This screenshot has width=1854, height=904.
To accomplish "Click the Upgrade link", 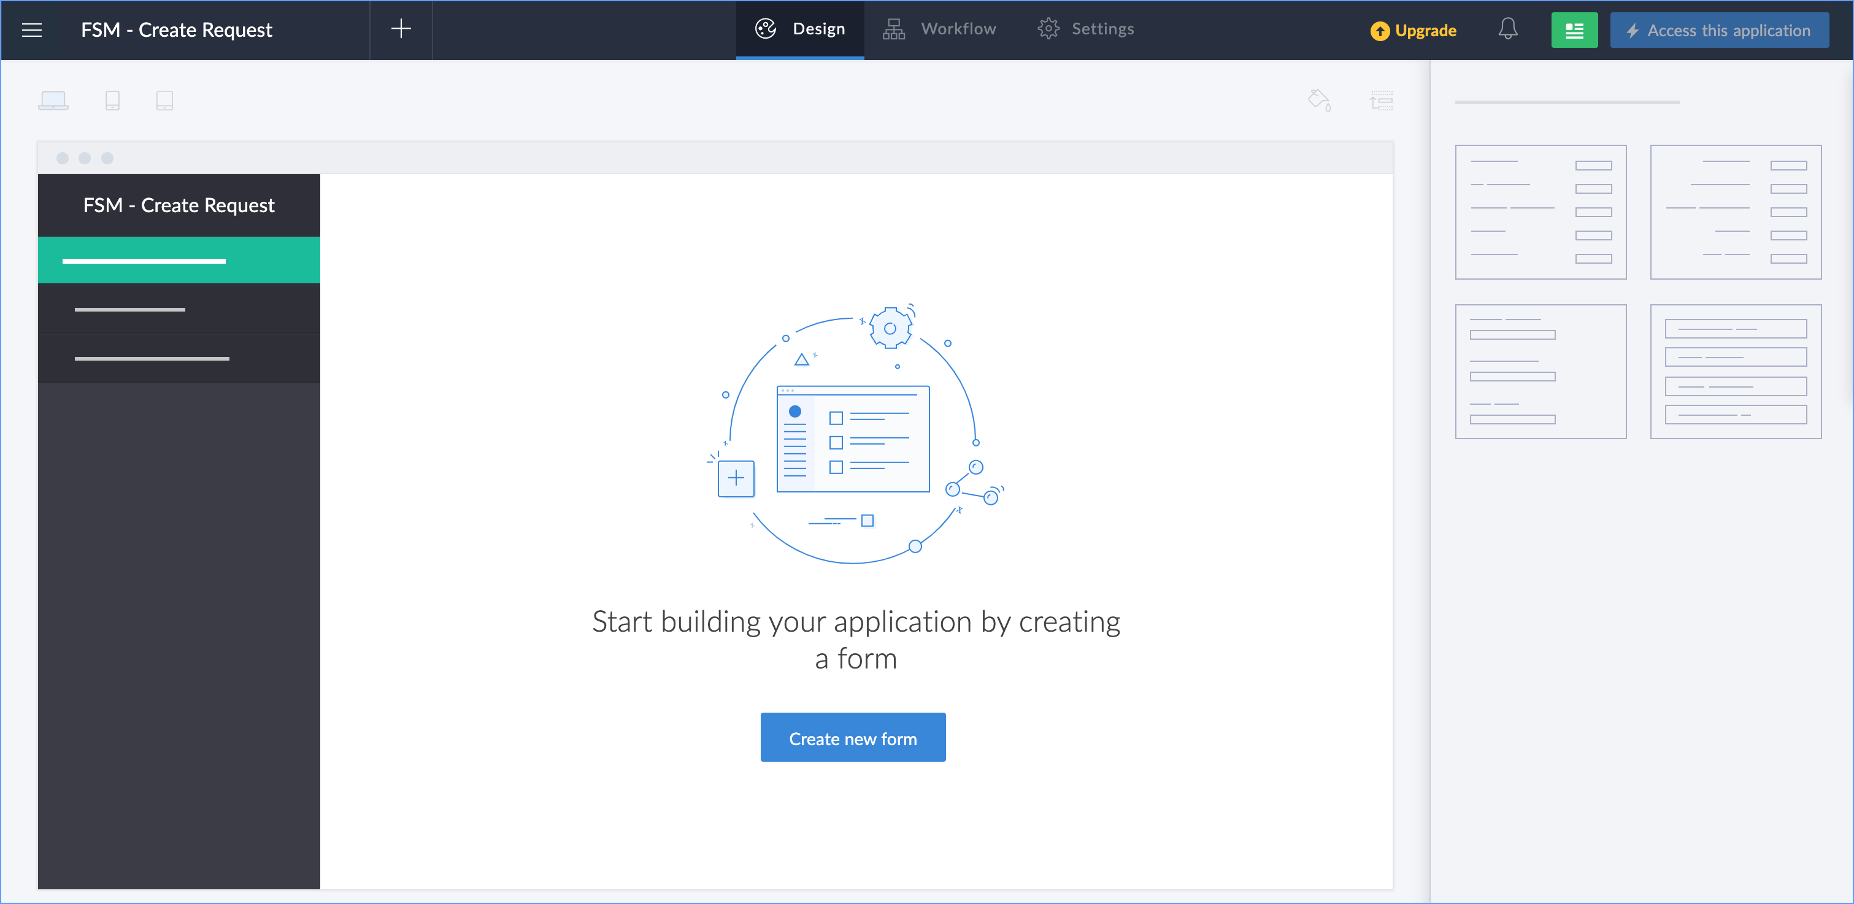I will pyautogui.click(x=1414, y=30).
